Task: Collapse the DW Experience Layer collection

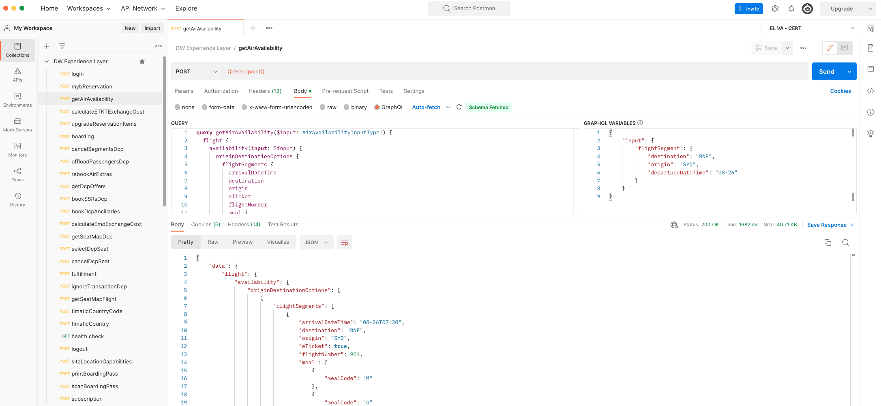Action: click(x=47, y=62)
